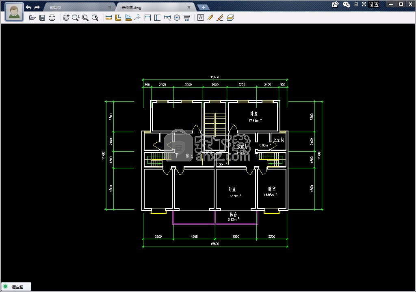Select the zoom in/out magnifier tool
Image resolution: width=416 pixels, height=292 pixels.
76,18
